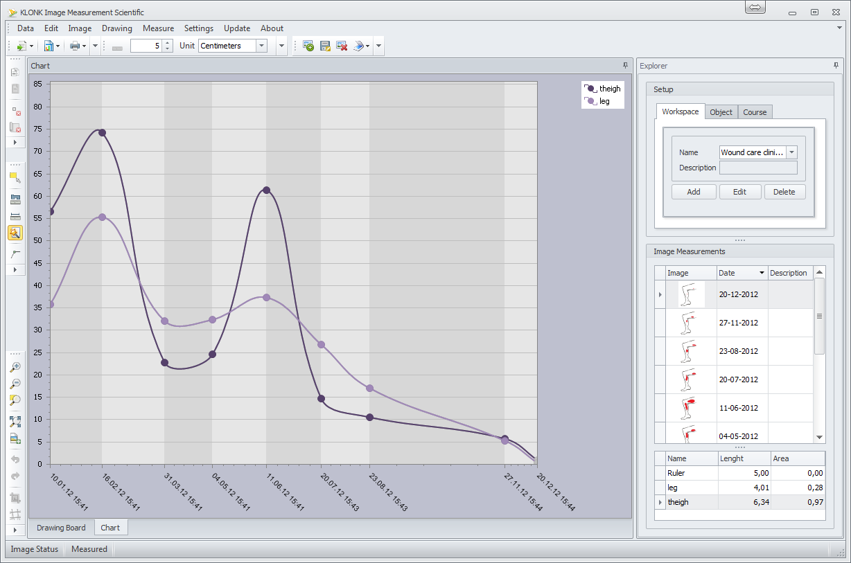Click the selection rectangle pointer tool
This screenshot has width=851, height=563.
click(x=15, y=177)
